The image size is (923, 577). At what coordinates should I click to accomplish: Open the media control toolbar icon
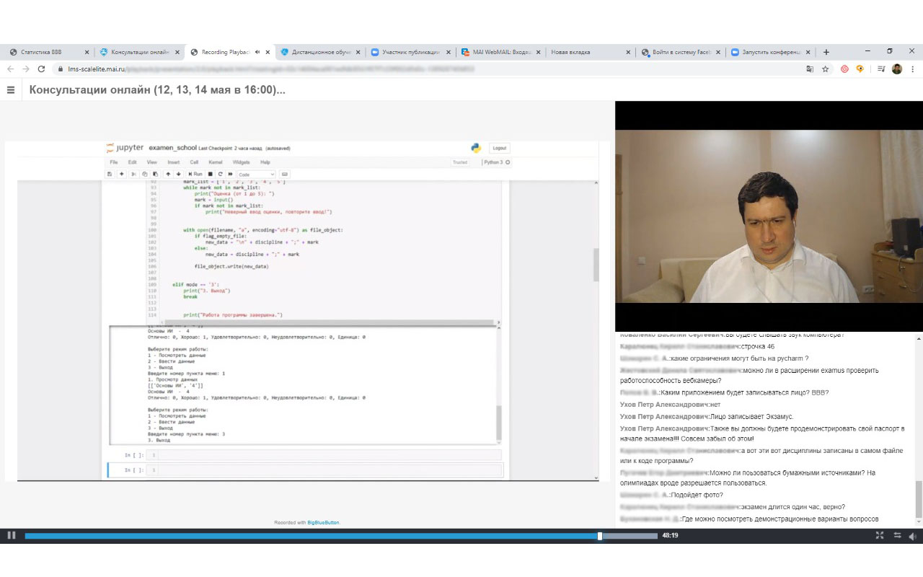coord(881,69)
